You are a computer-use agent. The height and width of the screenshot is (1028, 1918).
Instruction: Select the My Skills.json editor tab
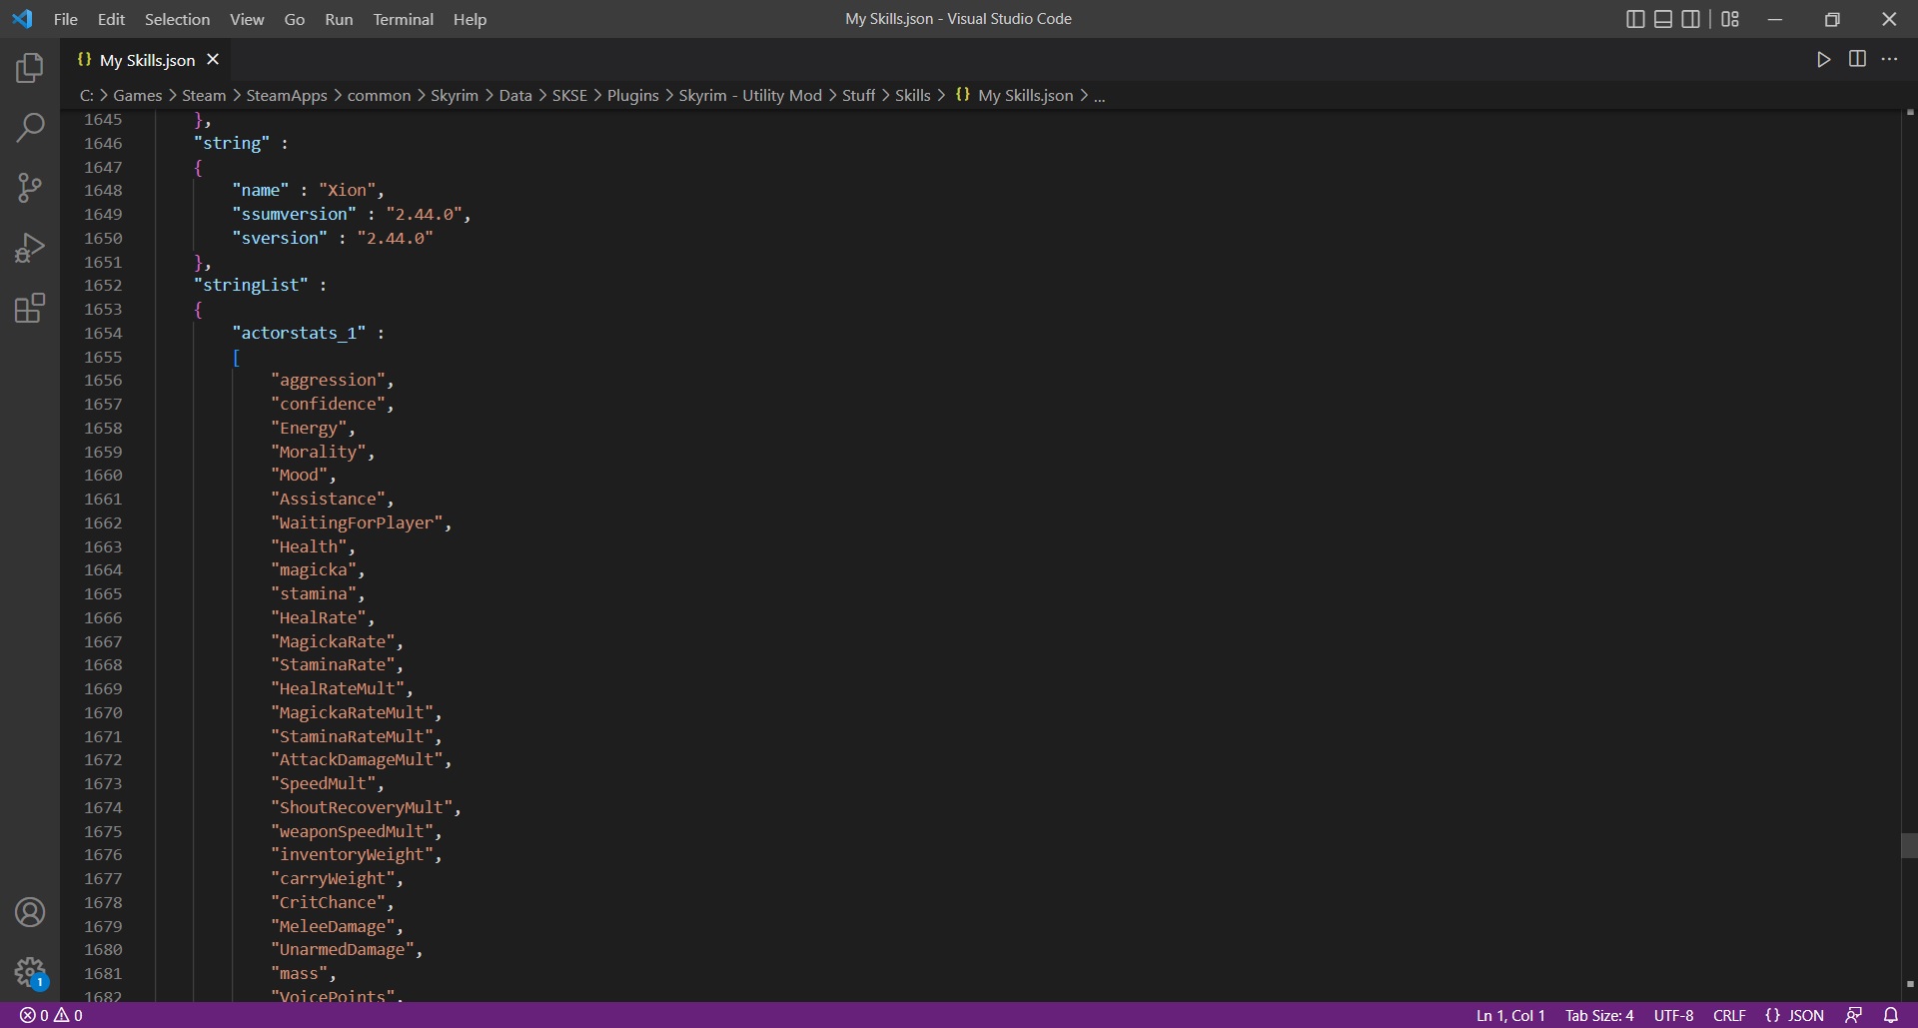(x=146, y=60)
